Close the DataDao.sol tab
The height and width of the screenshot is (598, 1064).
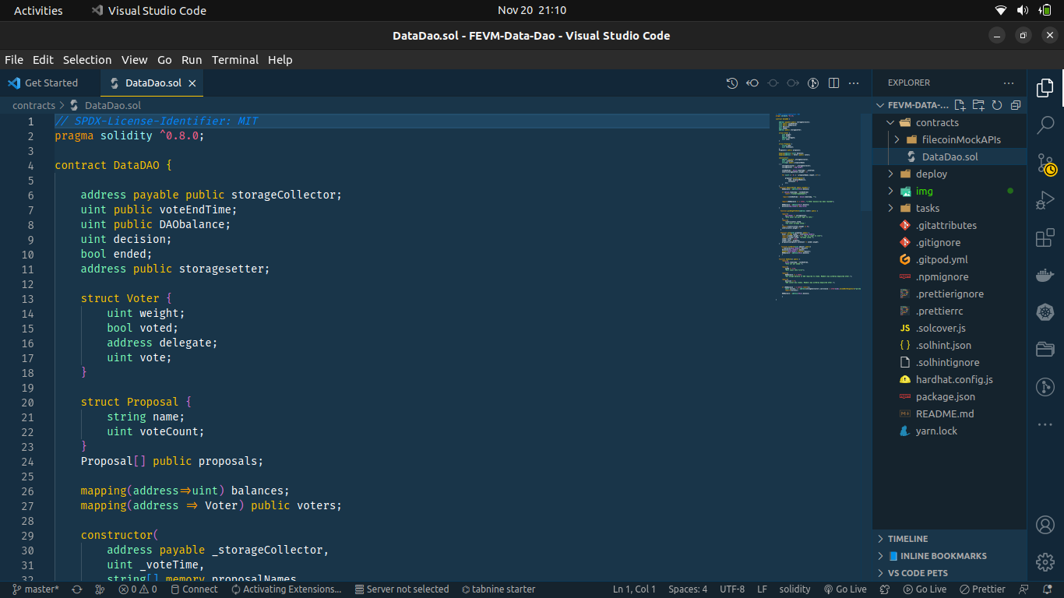tap(192, 83)
